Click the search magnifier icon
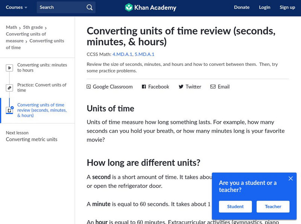This screenshot has height=224, width=301. (x=90, y=7)
